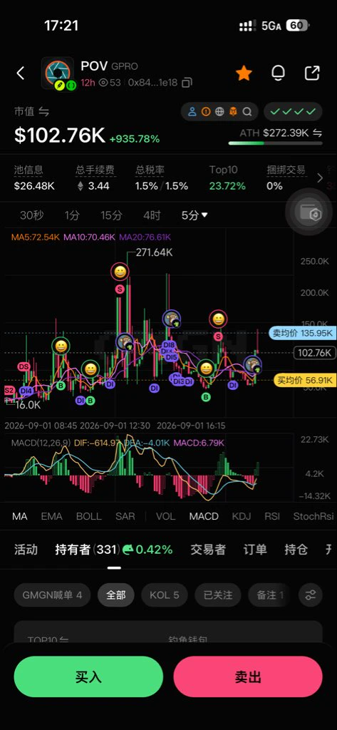
Task: Open the globe website icon
Action: [219, 112]
